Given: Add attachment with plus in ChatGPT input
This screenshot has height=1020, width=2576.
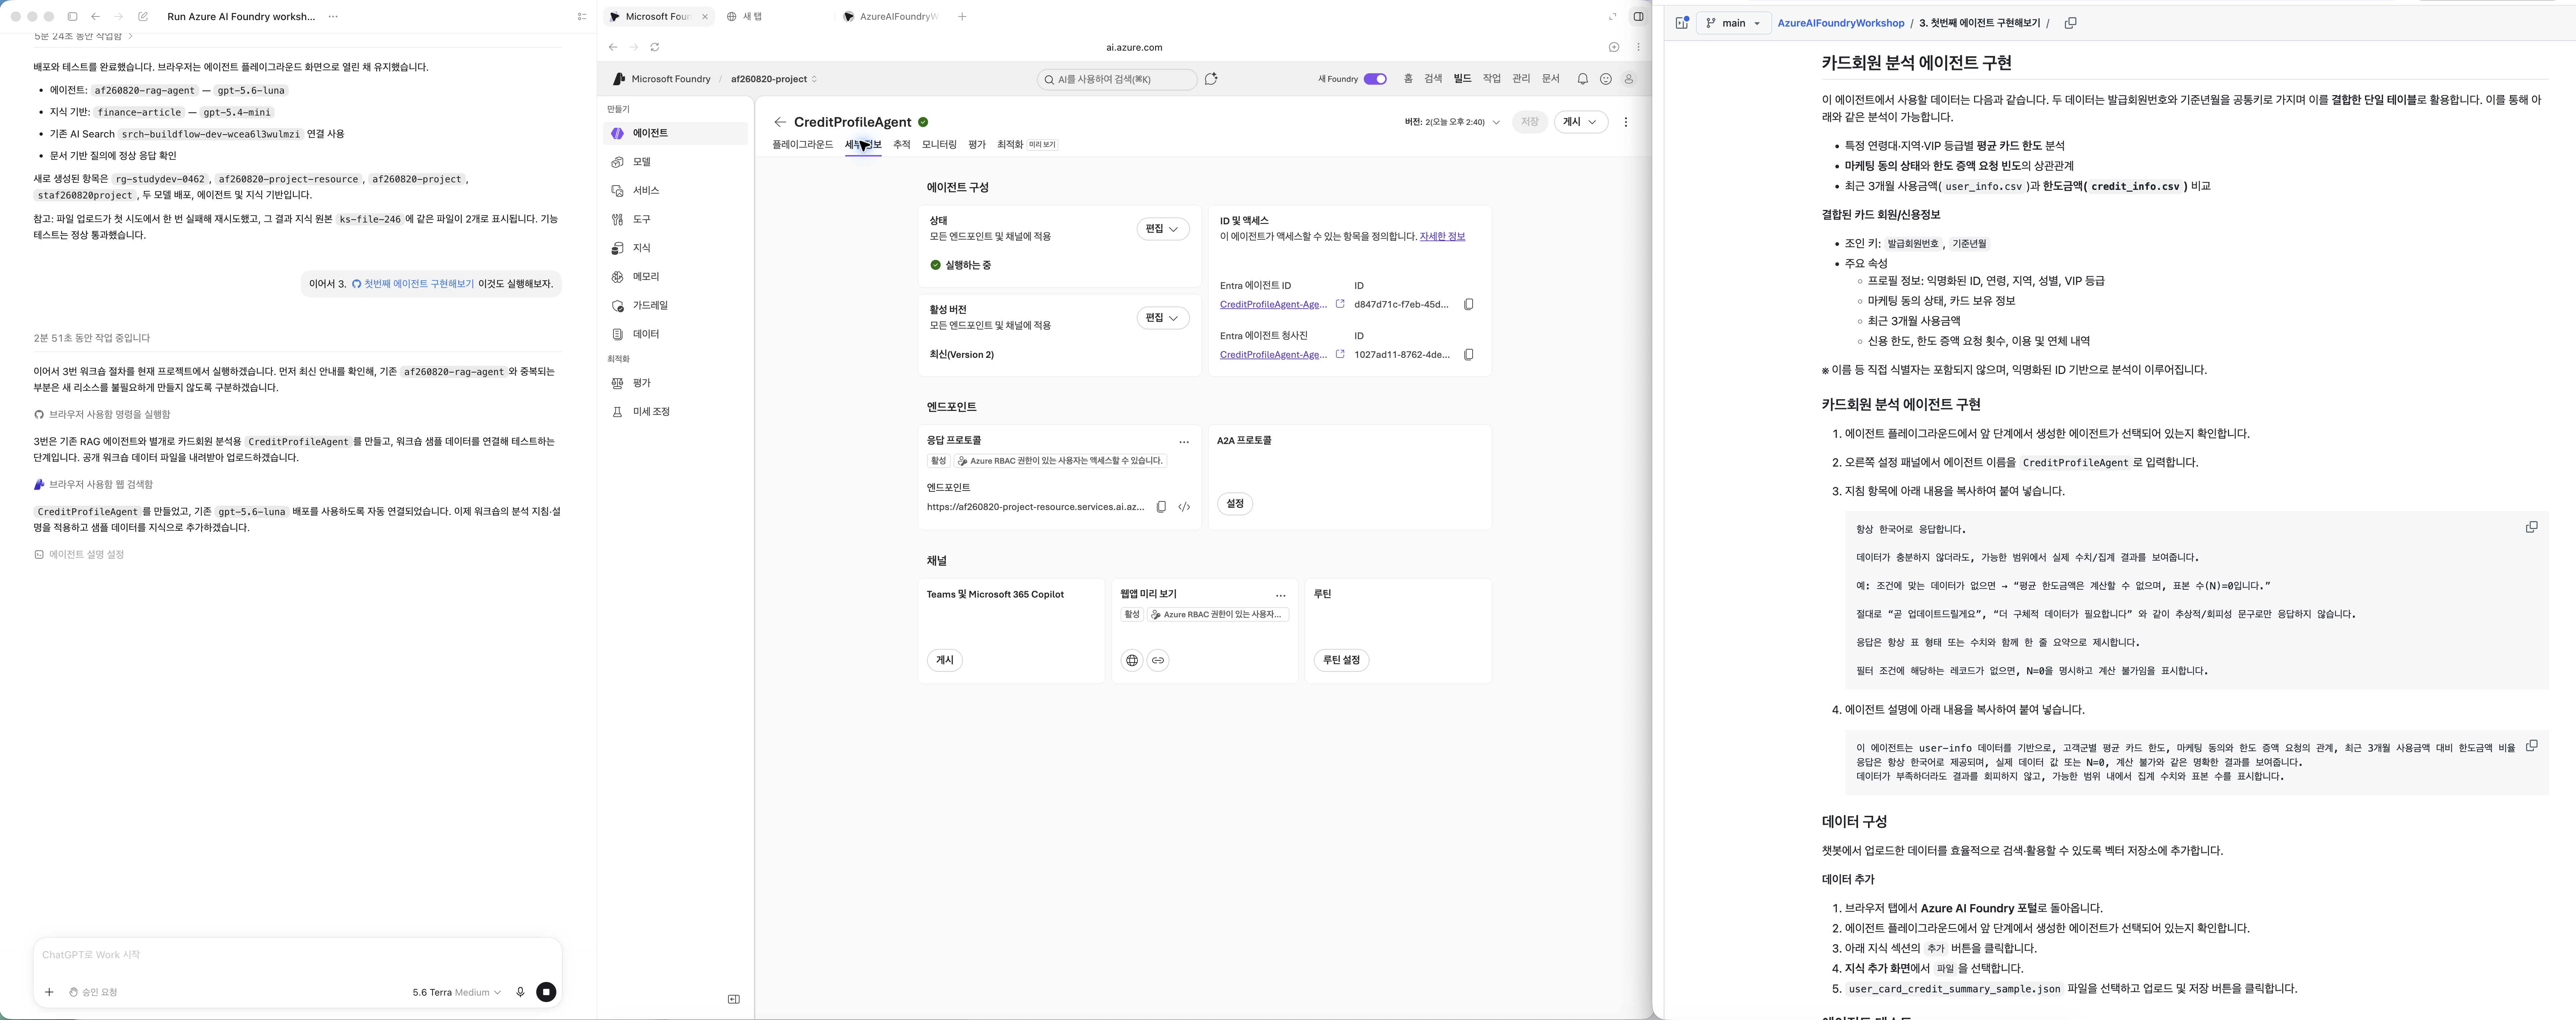Looking at the screenshot, I should 49,992.
